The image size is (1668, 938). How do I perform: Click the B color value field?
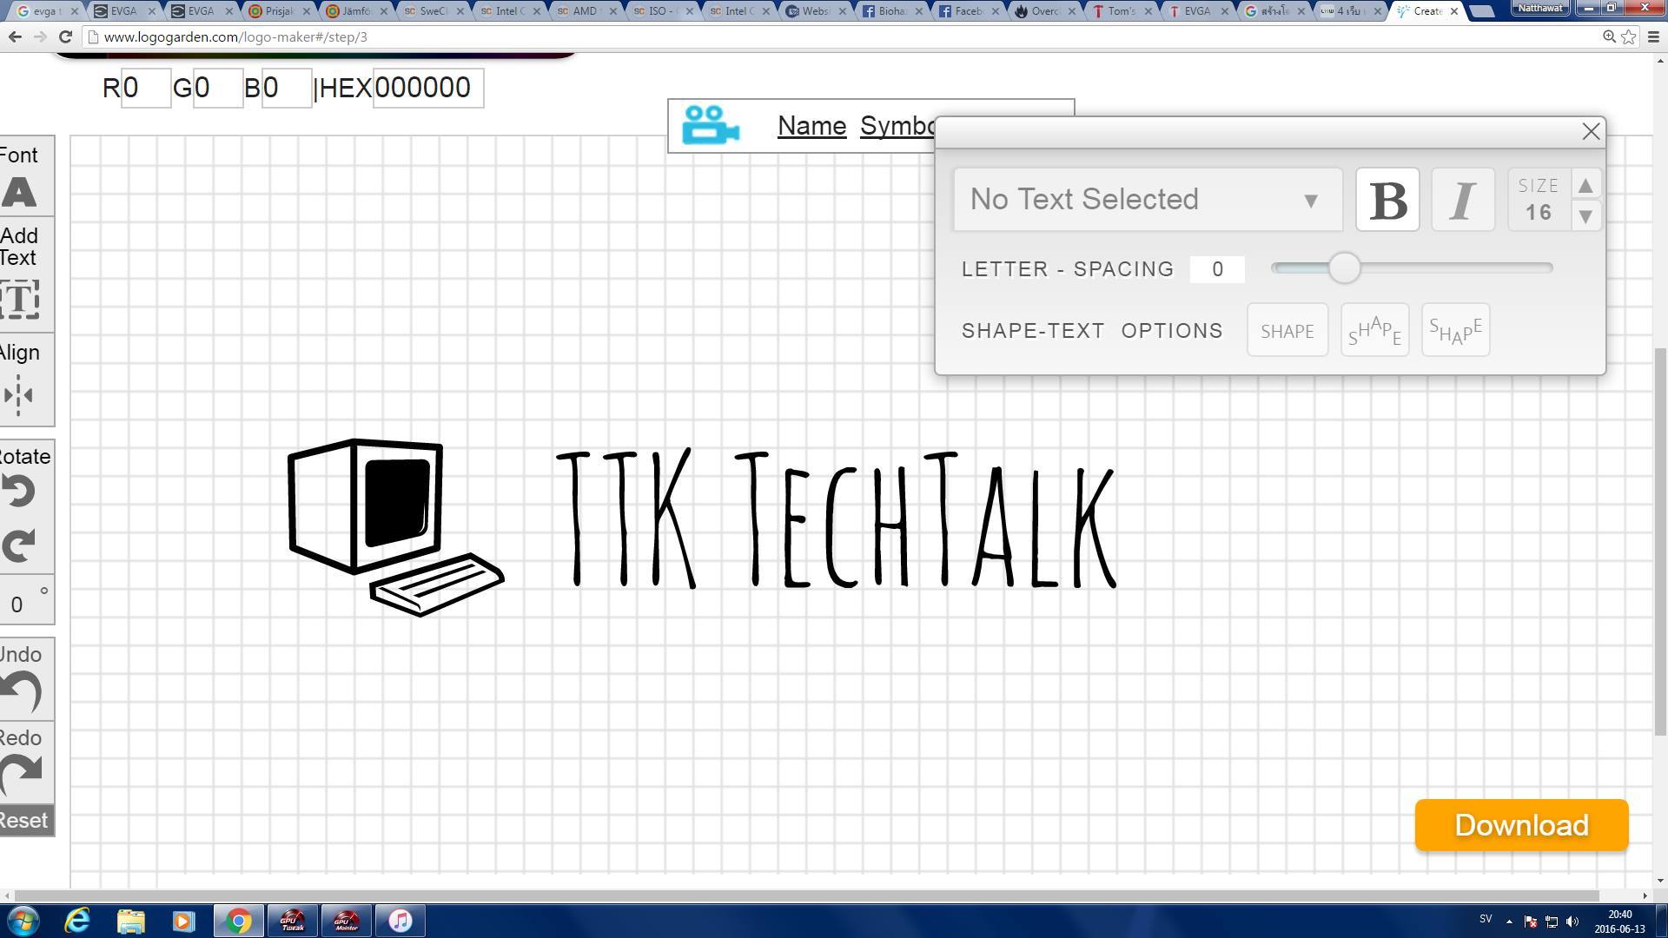287,89
